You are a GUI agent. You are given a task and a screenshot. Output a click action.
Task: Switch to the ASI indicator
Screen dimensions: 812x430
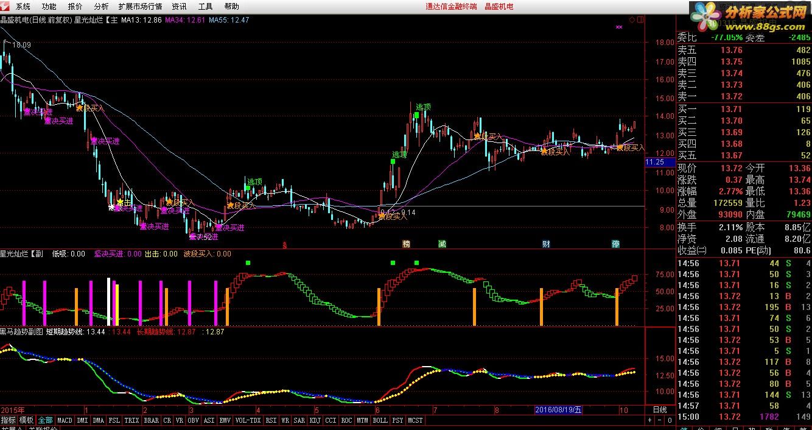pos(209,420)
